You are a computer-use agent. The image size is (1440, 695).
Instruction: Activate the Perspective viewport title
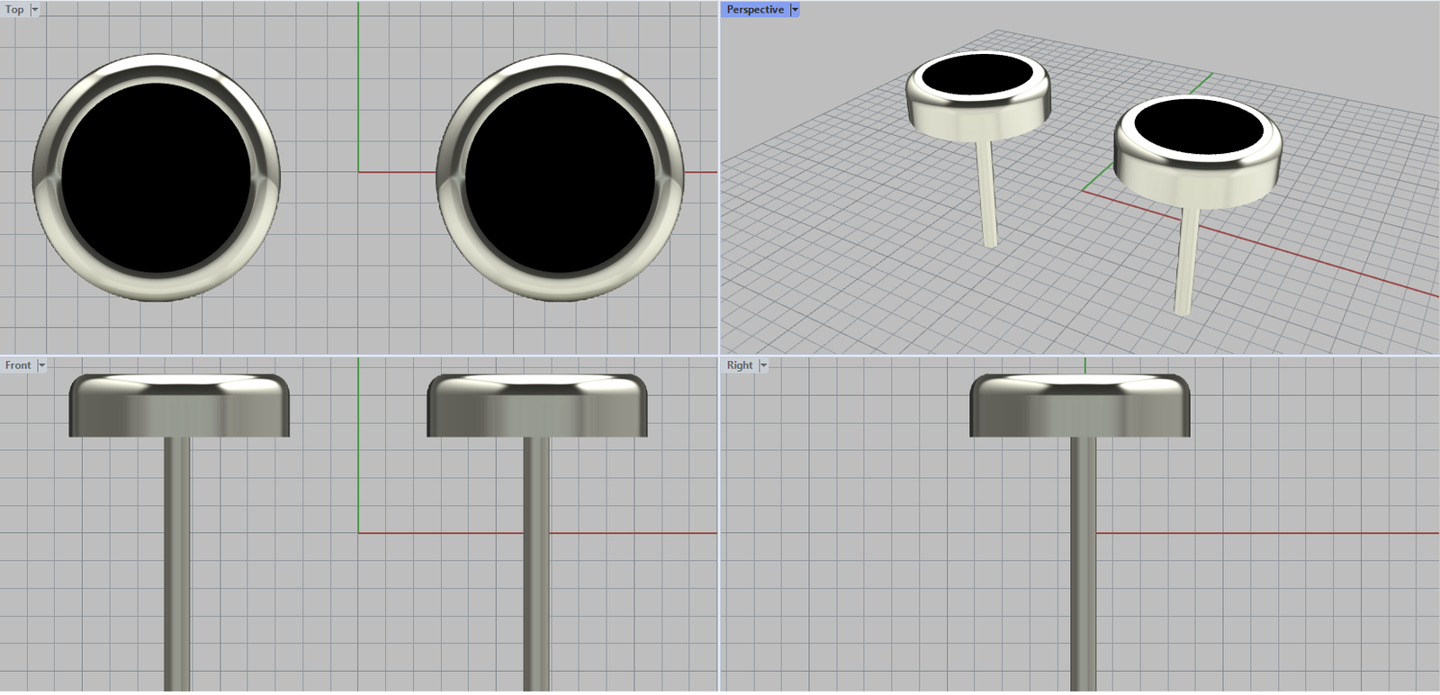[x=754, y=10]
